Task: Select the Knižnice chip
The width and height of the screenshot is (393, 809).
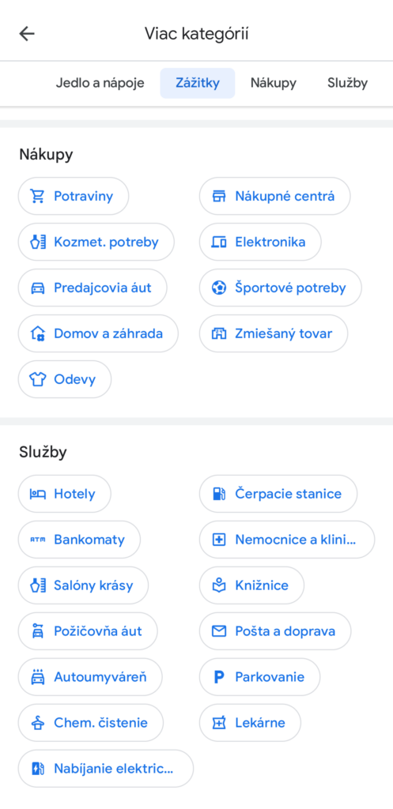Action: point(251,585)
